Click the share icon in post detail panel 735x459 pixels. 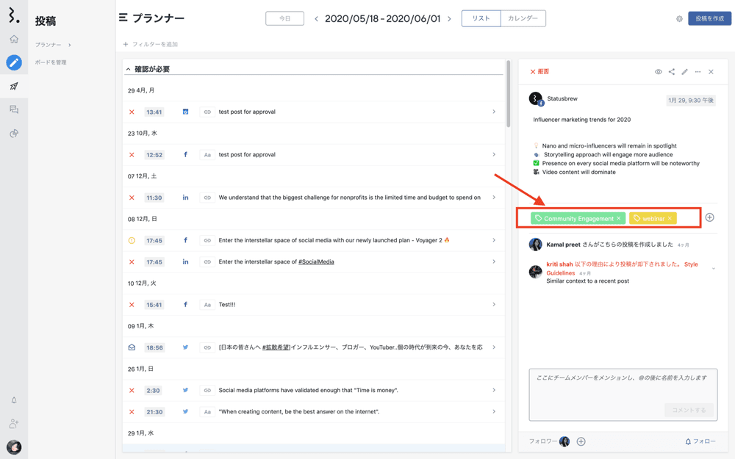tap(671, 72)
